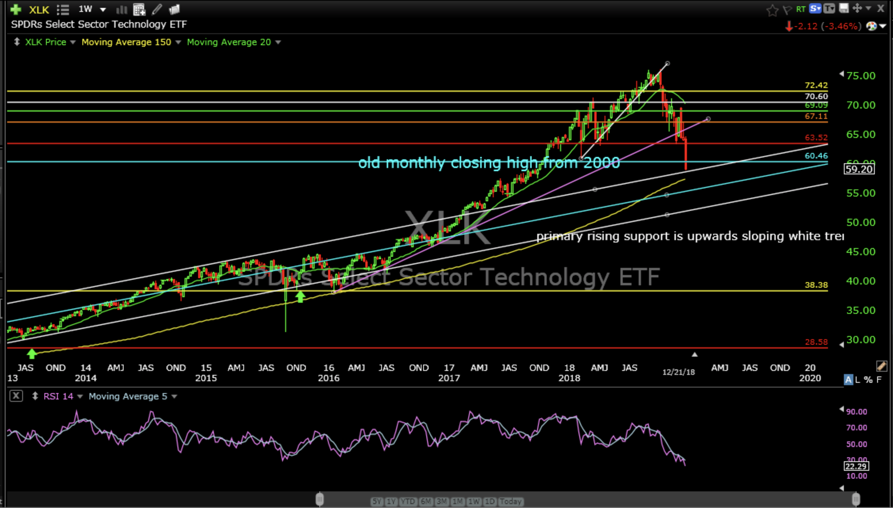Toggle the auto scale A button
Viewport: 893px width, 508px height.
[x=848, y=380]
